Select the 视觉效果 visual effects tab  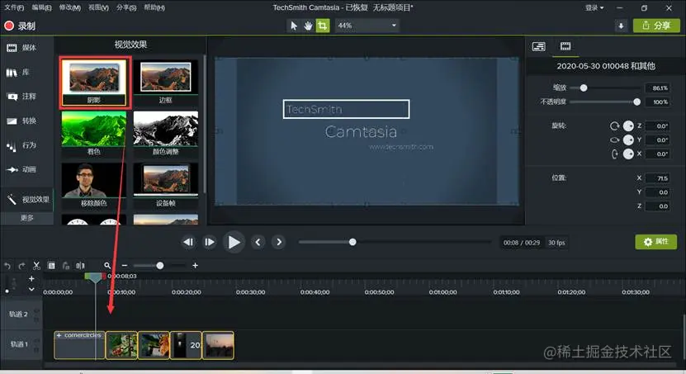coord(26,200)
